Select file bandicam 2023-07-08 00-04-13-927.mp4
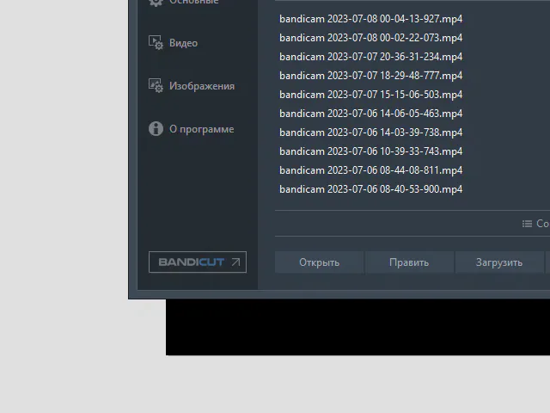This screenshot has width=550, height=413. point(370,19)
